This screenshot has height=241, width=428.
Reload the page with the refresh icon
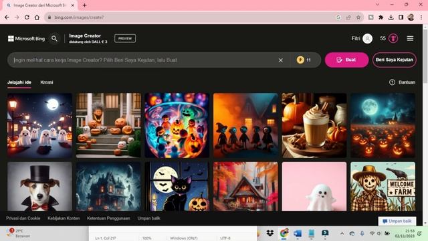coord(27,17)
